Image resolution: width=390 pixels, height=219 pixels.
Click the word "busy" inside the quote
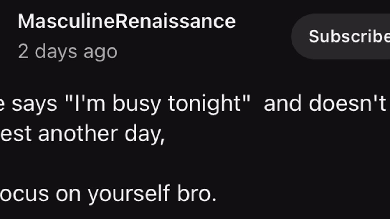pyautogui.click(x=136, y=103)
